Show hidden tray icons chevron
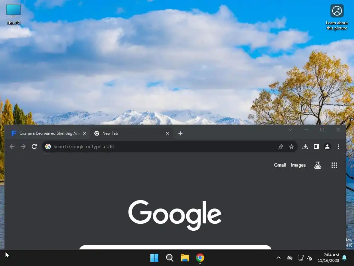Image resolution: width=354 pixels, height=266 pixels. click(x=279, y=258)
